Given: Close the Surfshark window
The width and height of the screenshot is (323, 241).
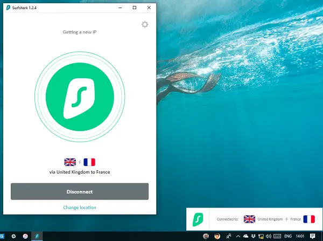Looking at the screenshot, I should click(149, 8).
